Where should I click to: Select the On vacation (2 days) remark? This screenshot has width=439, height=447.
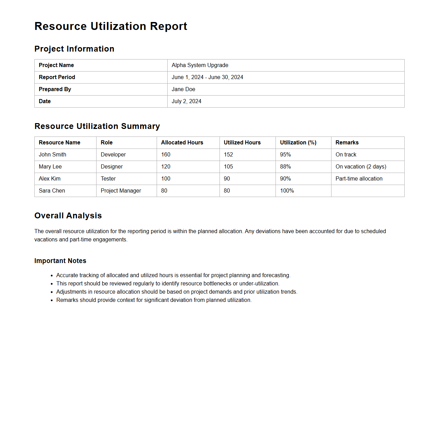pos(361,167)
